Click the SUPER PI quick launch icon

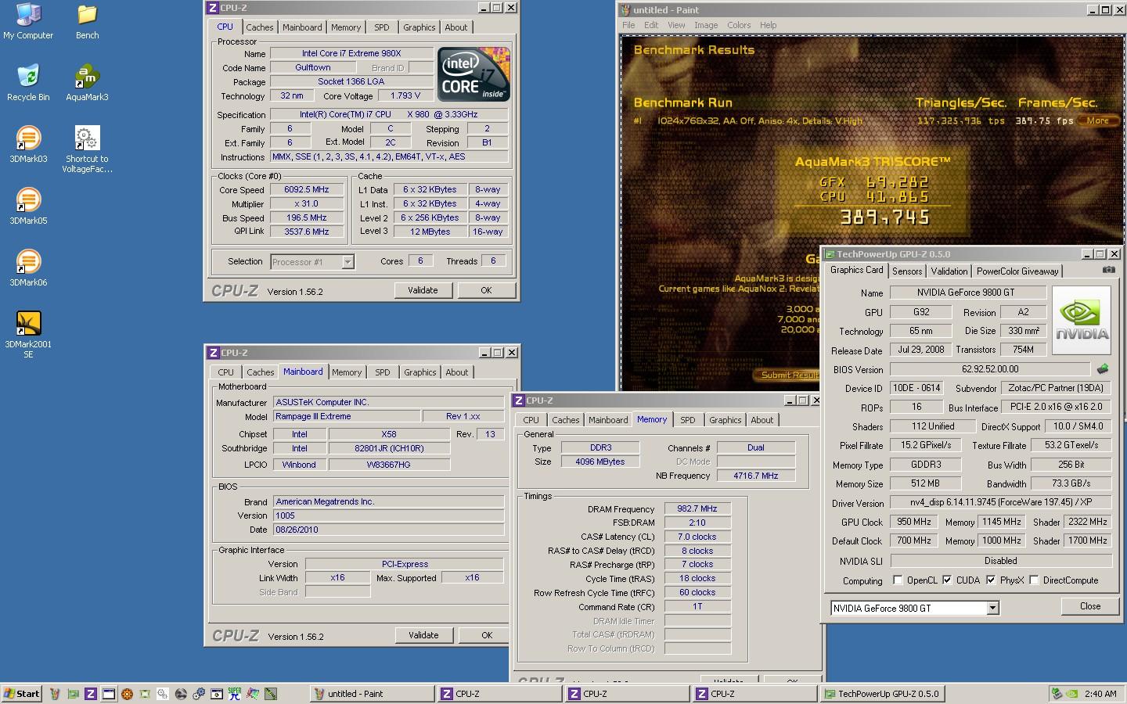point(235,694)
